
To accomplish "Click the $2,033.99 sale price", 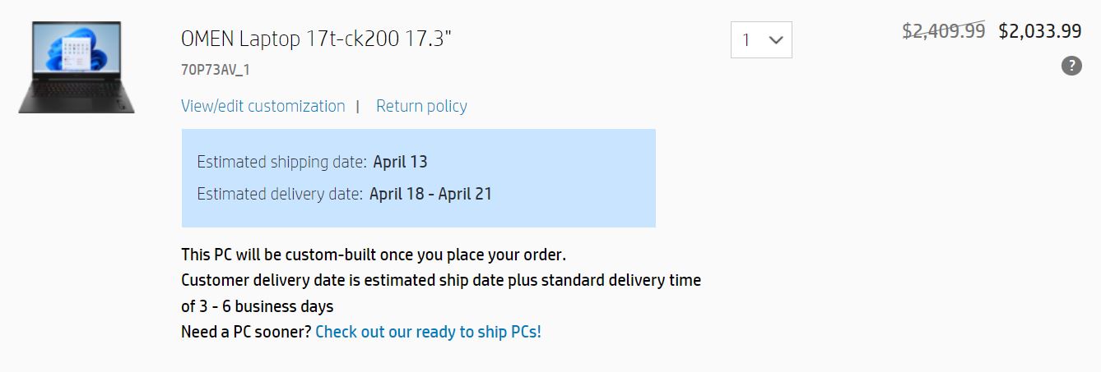I will click(x=1039, y=31).
